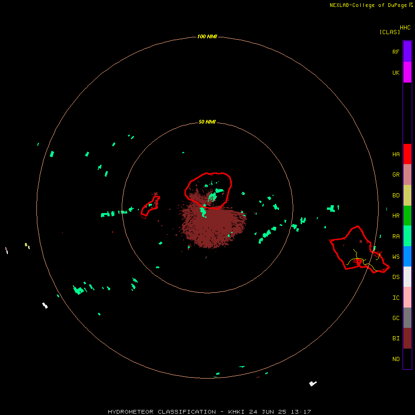Click the GC legend label
This screenshot has width=415, height=415.
coord(396,318)
